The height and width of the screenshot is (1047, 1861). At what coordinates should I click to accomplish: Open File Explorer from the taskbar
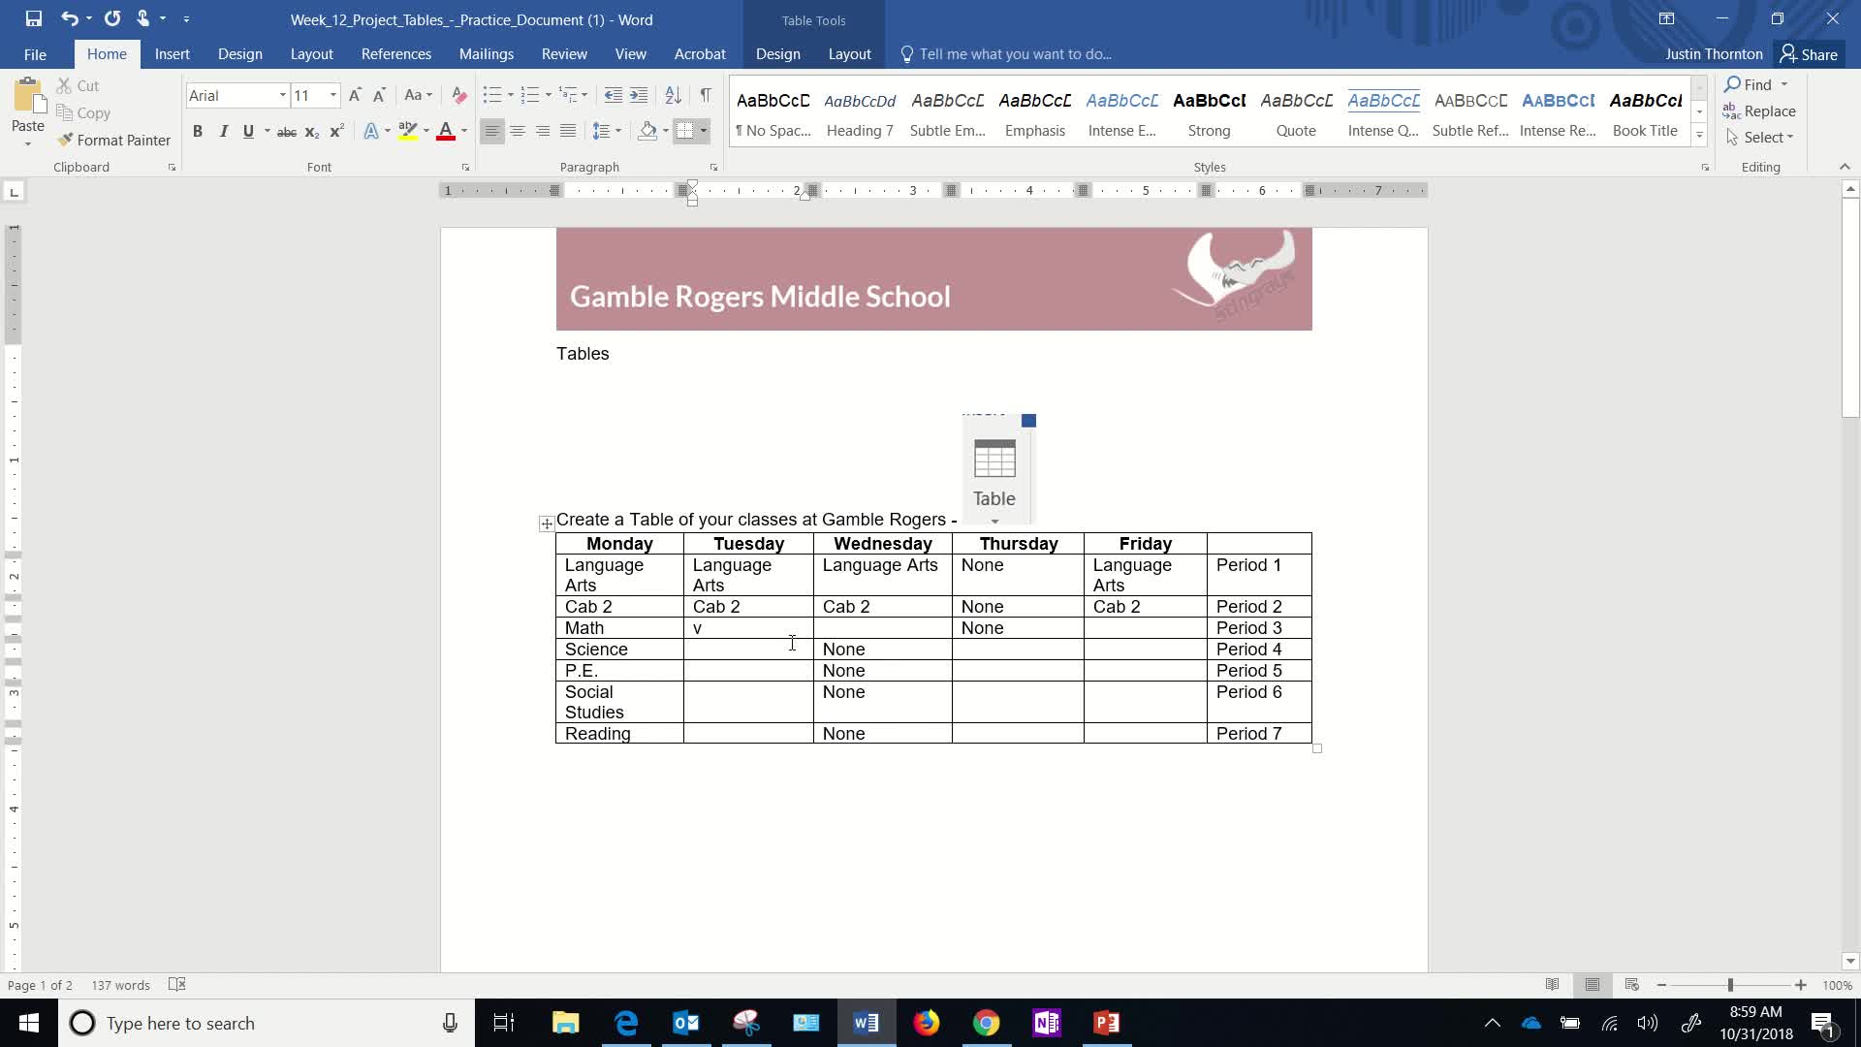click(565, 1023)
